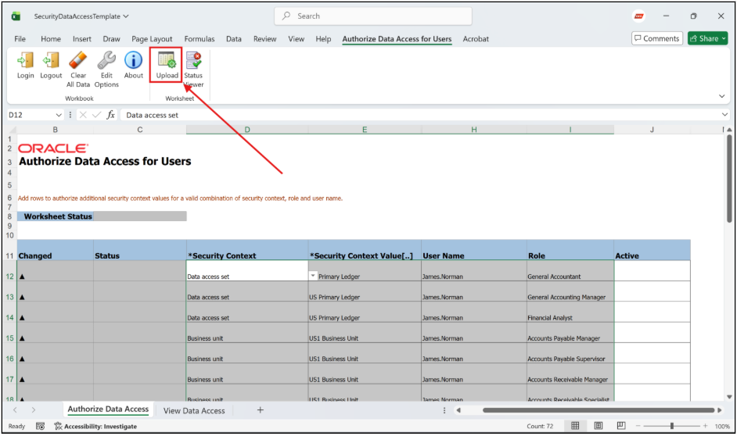Click the Excel app icon in title bar
The image size is (737, 436).
tap(16, 16)
